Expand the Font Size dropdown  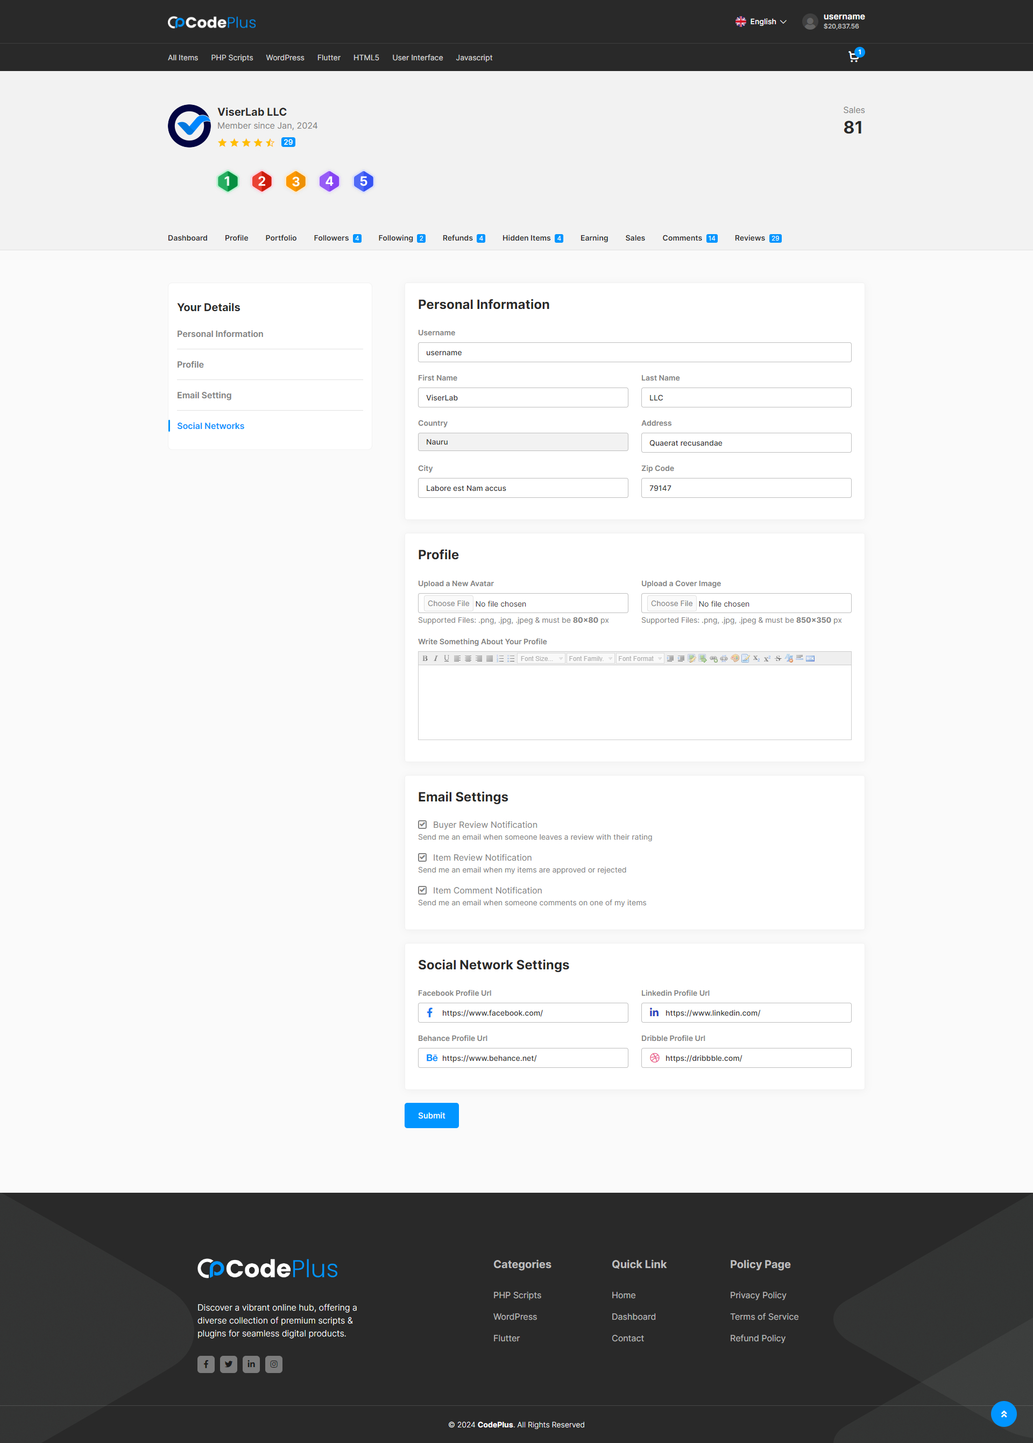pyautogui.click(x=541, y=658)
